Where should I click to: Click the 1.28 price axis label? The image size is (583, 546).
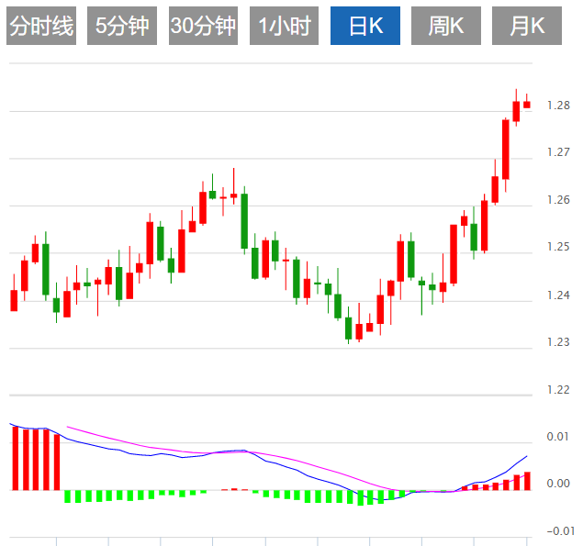coord(558,106)
